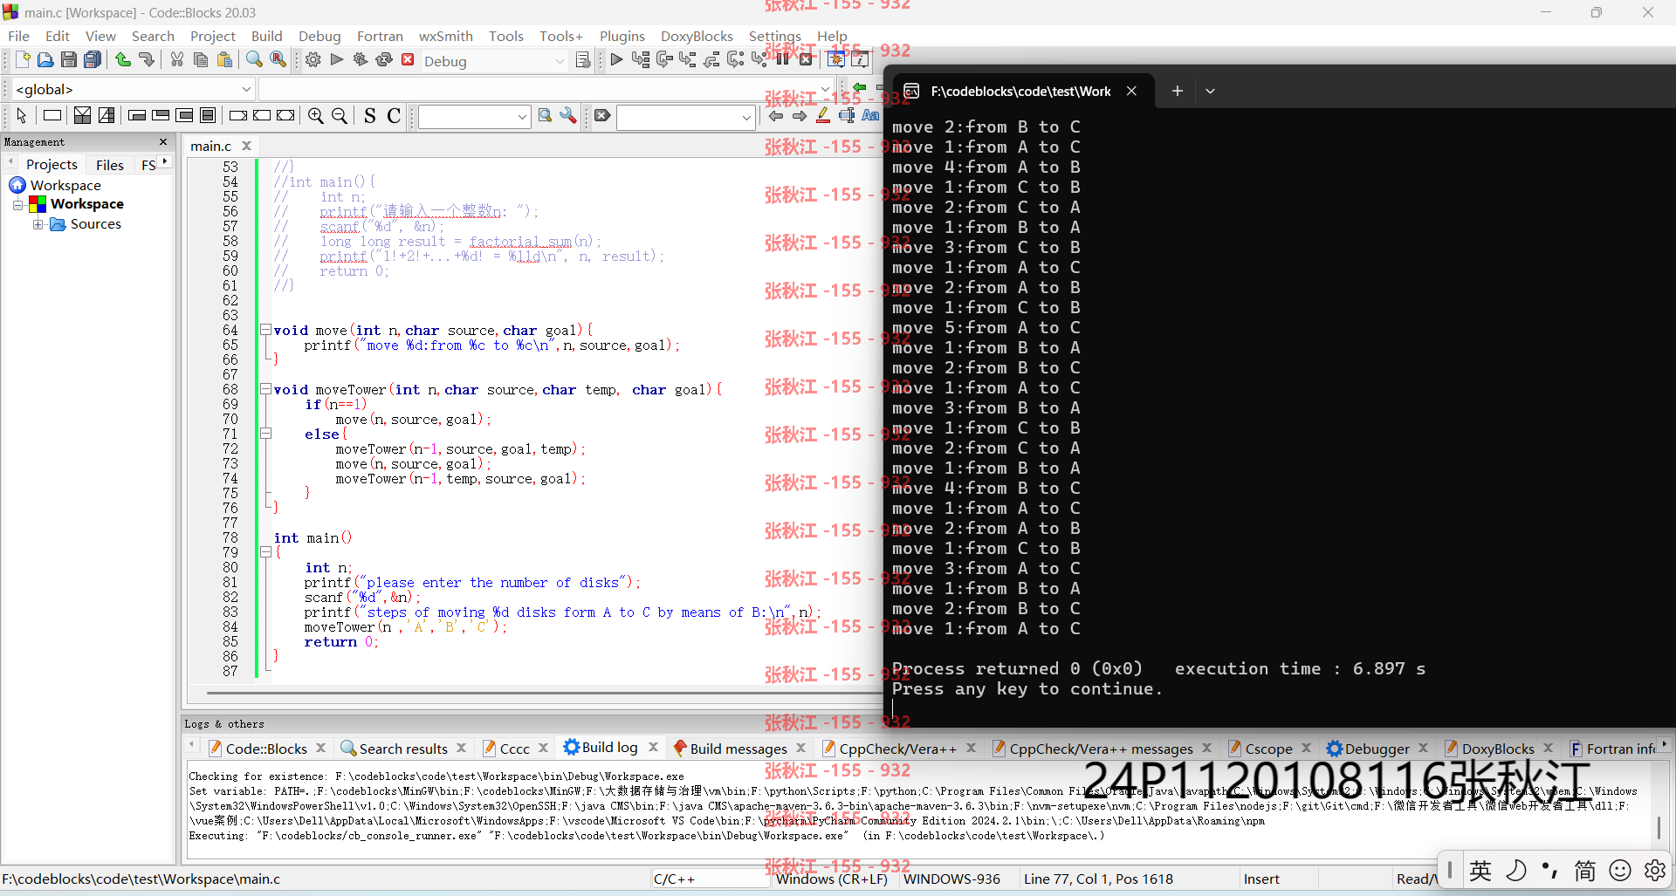Run the program with the green play icon
Image resolution: width=1676 pixels, height=896 pixels.
coord(337,60)
